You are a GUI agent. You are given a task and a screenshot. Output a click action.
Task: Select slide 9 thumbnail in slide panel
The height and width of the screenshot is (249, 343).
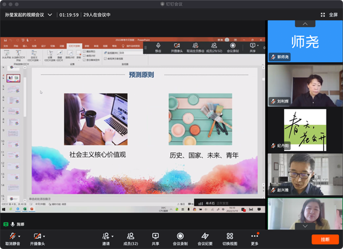tap(13, 133)
